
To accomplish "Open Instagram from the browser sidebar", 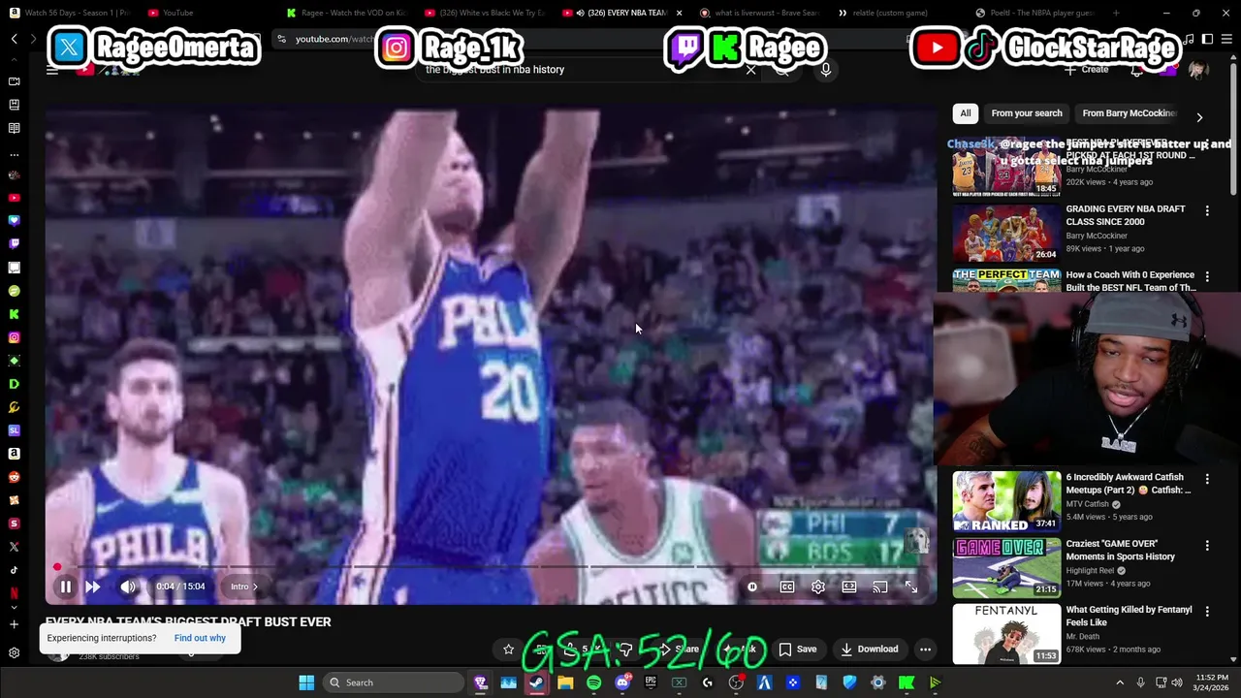I will pyautogui.click(x=14, y=337).
